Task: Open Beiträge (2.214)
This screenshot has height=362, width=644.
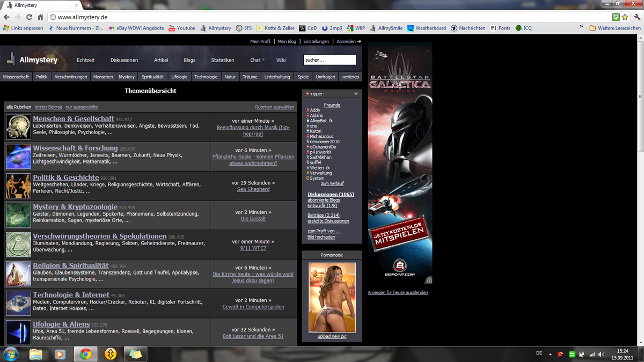Action: coord(324,215)
